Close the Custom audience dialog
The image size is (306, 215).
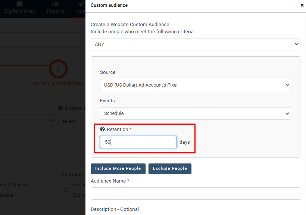[302, 5]
